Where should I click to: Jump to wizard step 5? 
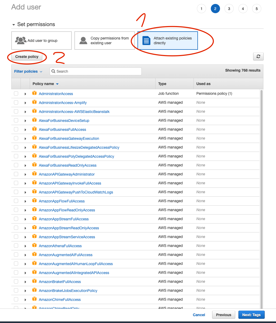tap(257, 9)
